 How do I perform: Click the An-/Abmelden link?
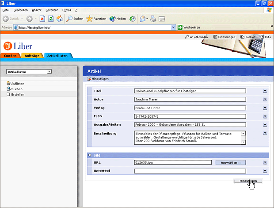196,37
